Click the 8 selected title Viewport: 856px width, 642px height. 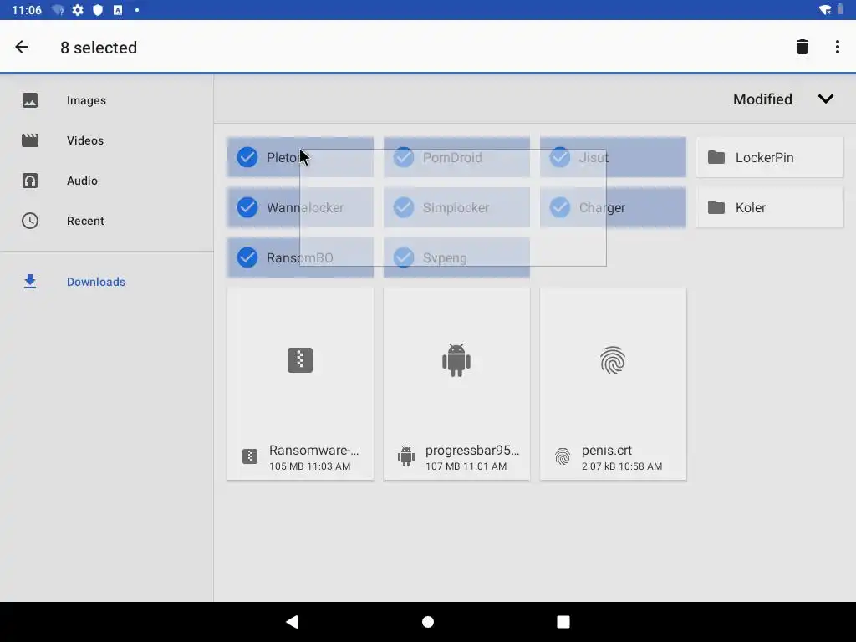tap(99, 48)
